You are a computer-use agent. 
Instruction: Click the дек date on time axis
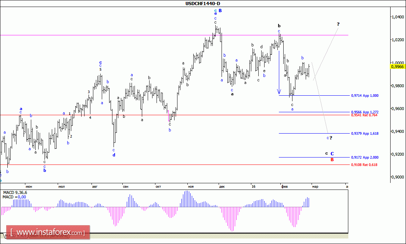coord(222,187)
